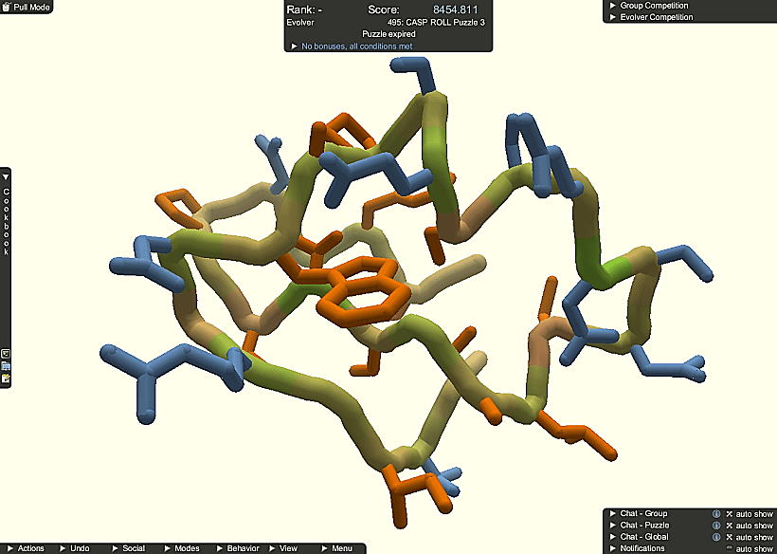
Task: Toggle auto show for Chat - Group
Action: (x=729, y=514)
